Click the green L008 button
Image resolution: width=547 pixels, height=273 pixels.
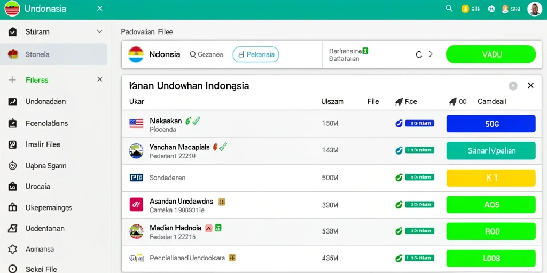491,259
